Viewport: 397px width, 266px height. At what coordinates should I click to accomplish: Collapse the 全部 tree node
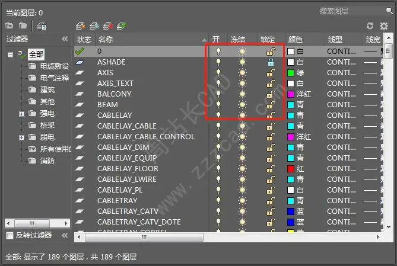[10, 55]
